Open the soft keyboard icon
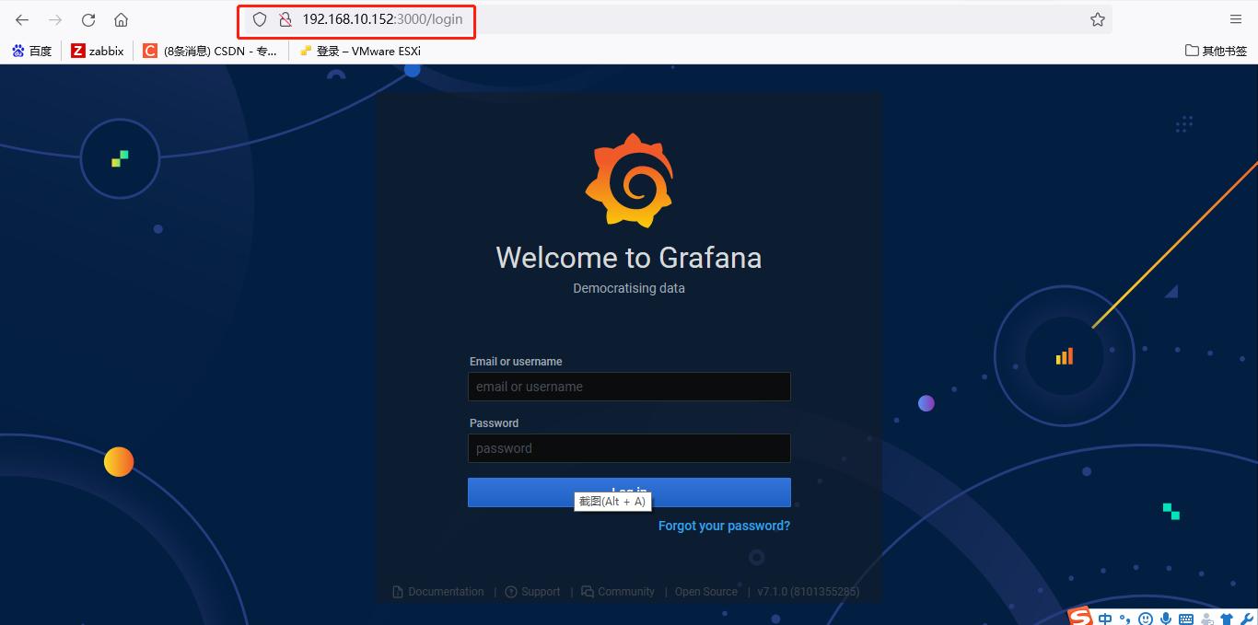This screenshot has width=1258, height=625. pos(1186,619)
